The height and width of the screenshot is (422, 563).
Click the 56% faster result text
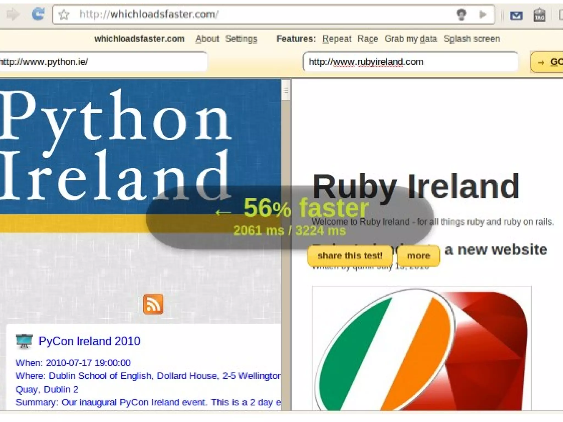point(306,208)
